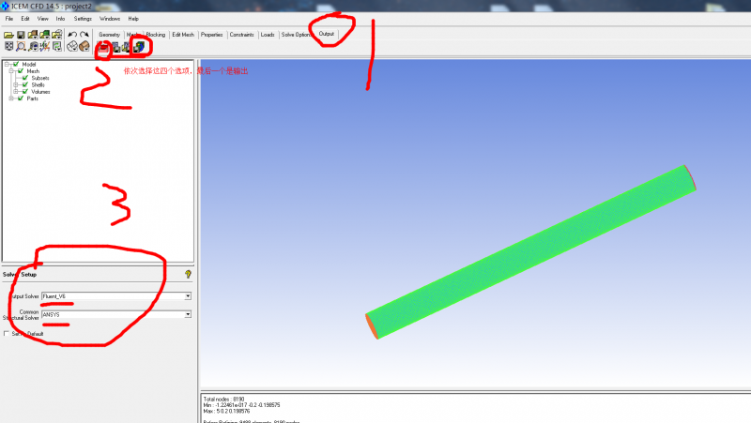The width and height of the screenshot is (751, 423).
Task: Enable the Set As Default checkbox
Action: [x=7, y=334]
